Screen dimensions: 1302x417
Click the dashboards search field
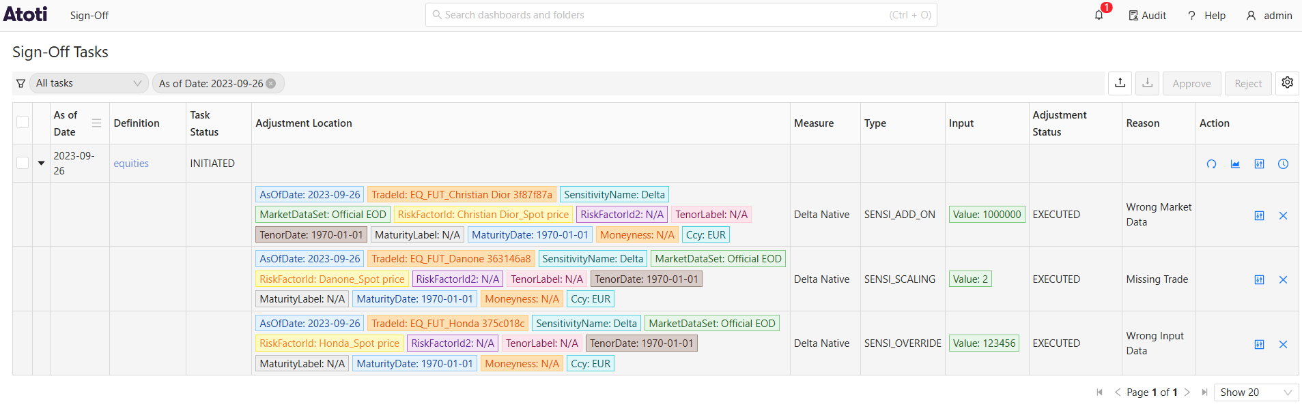coord(680,15)
